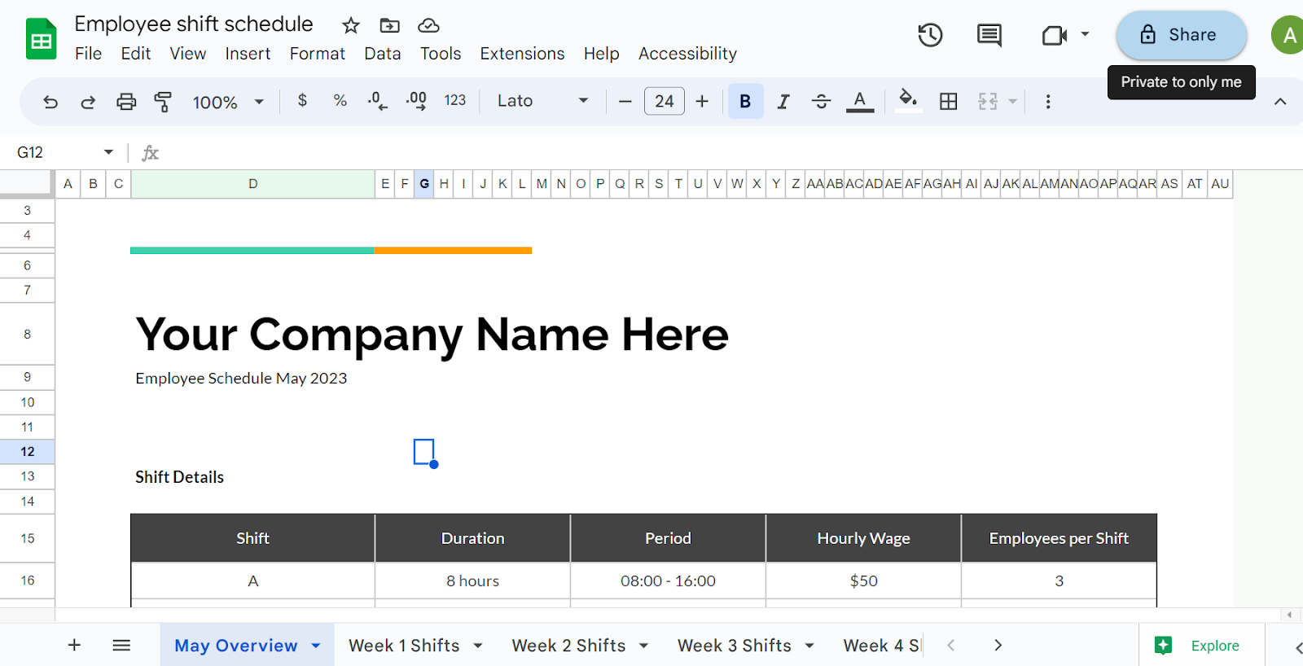The width and height of the screenshot is (1303, 666).
Task: Open the fill color picker
Action: (x=907, y=101)
